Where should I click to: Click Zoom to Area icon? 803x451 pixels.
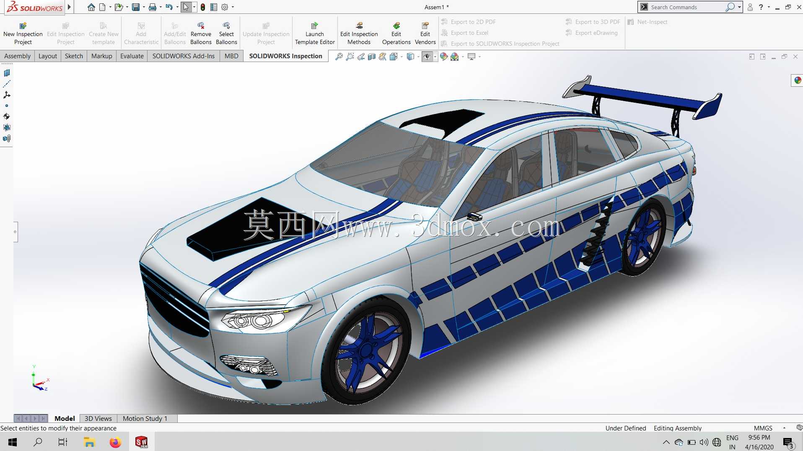(350, 57)
